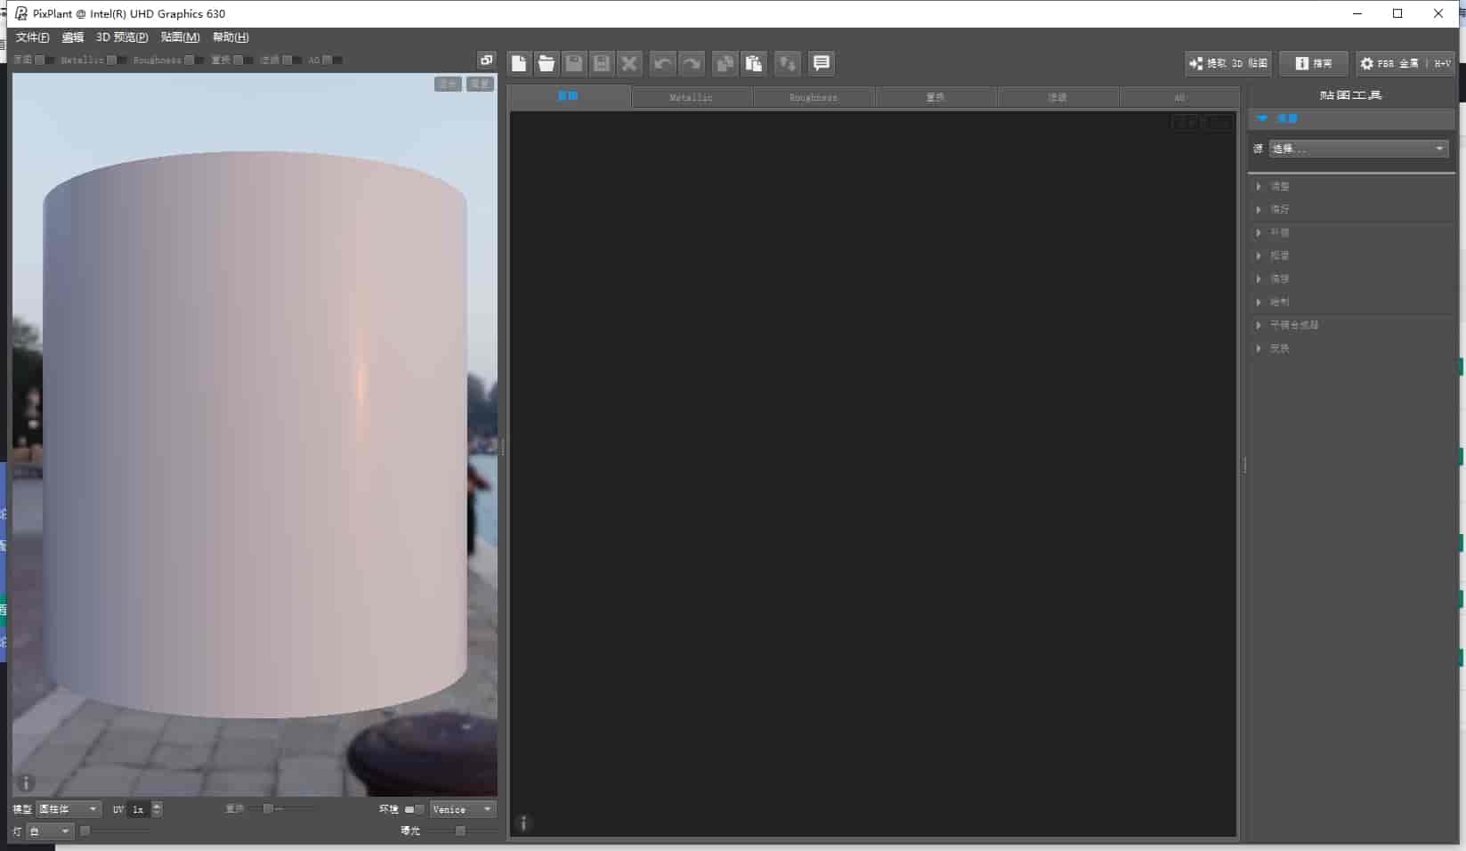Create a new texture file
The image size is (1466, 851).
tap(519, 63)
